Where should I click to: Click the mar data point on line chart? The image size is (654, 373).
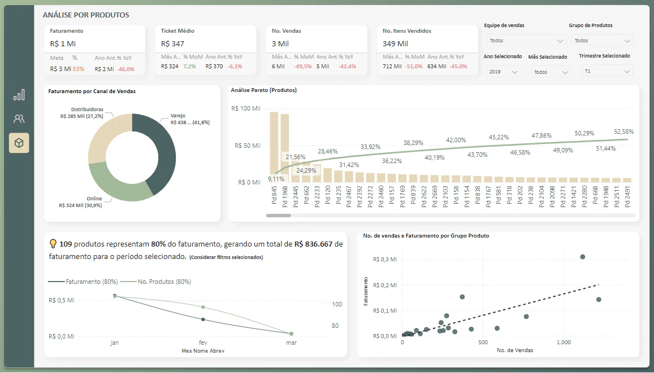click(291, 333)
